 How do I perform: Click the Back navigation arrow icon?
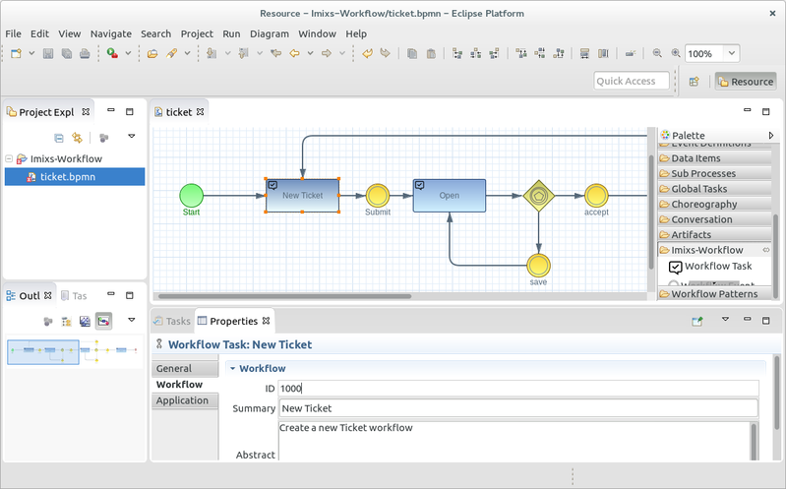[294, 53]
